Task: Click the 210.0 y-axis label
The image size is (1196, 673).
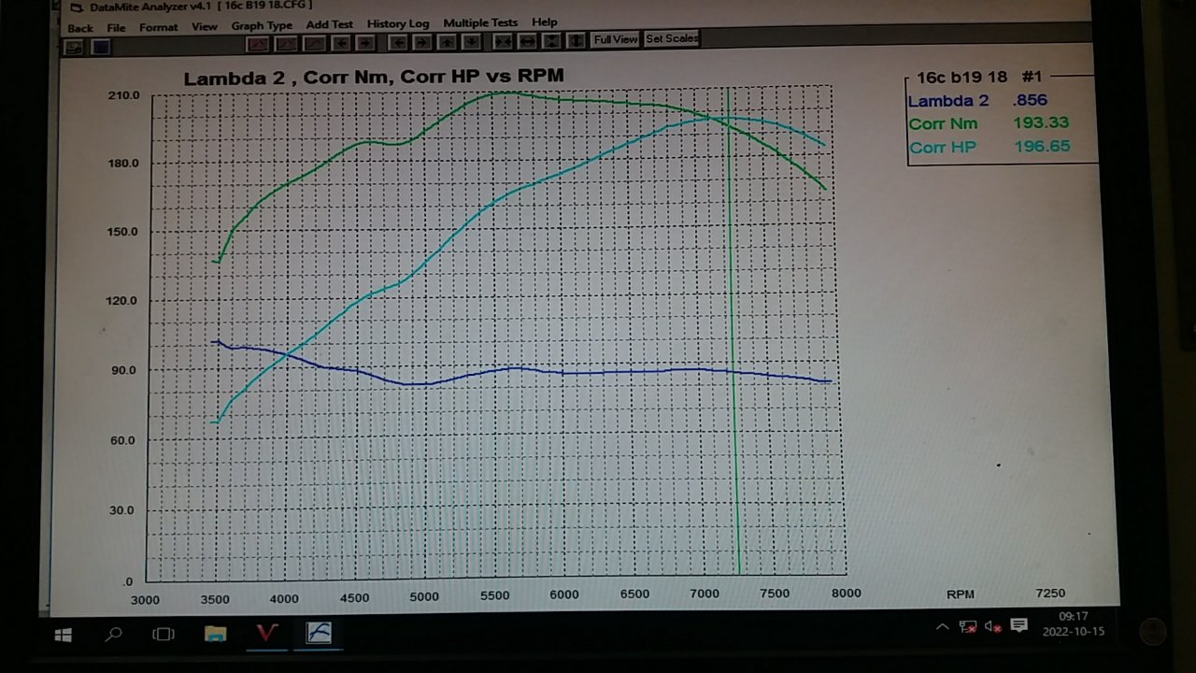Action: (124, 95)
